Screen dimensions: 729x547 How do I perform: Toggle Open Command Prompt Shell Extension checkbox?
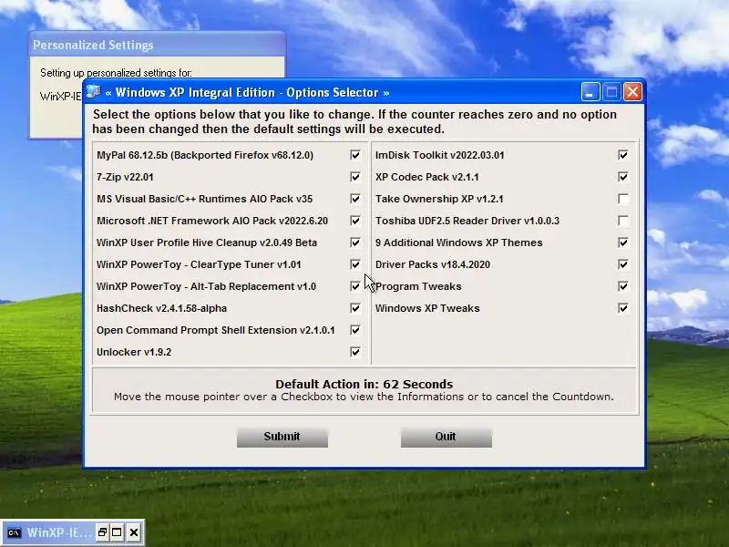click(355, 330)
